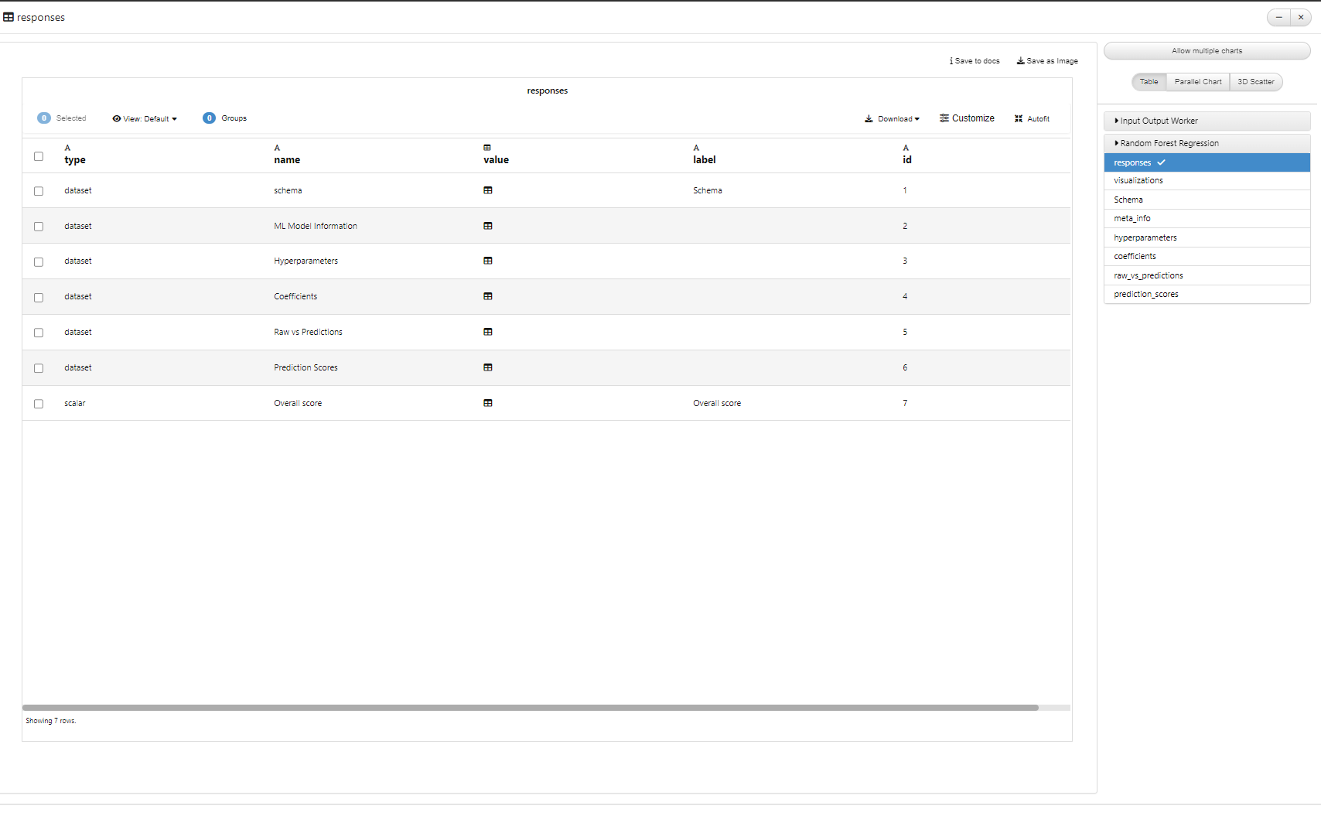Image resolution: width=1321 pixels, height=816 pixels.
Task: Open the Customize table settings
Action: (x=967, y=118)
